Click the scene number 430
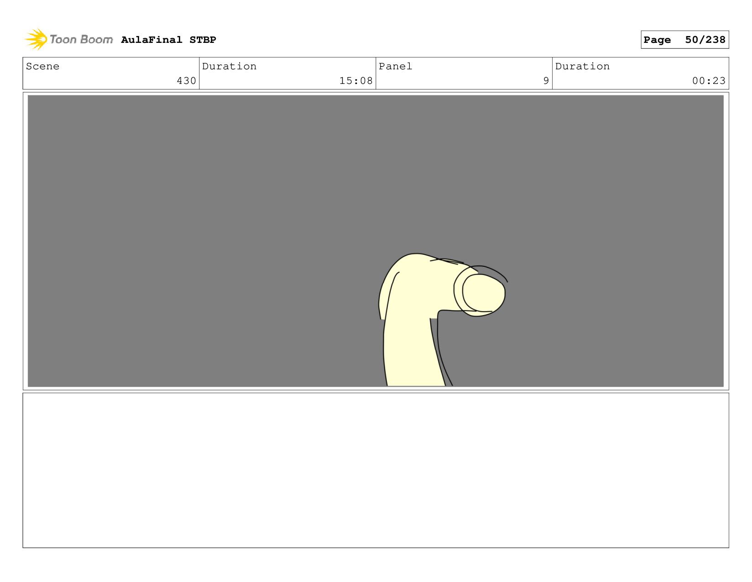This screenshot has height=582, width=752. pyautogui.click(x=186, y=81)
